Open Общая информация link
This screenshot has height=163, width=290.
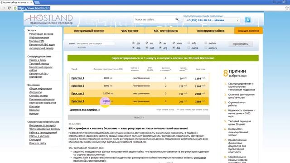(x=40, y=89)
